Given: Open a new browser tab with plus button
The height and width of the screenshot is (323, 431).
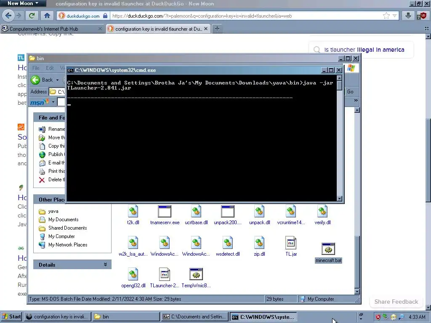Looking at the screenshot, I should point(217,29).
